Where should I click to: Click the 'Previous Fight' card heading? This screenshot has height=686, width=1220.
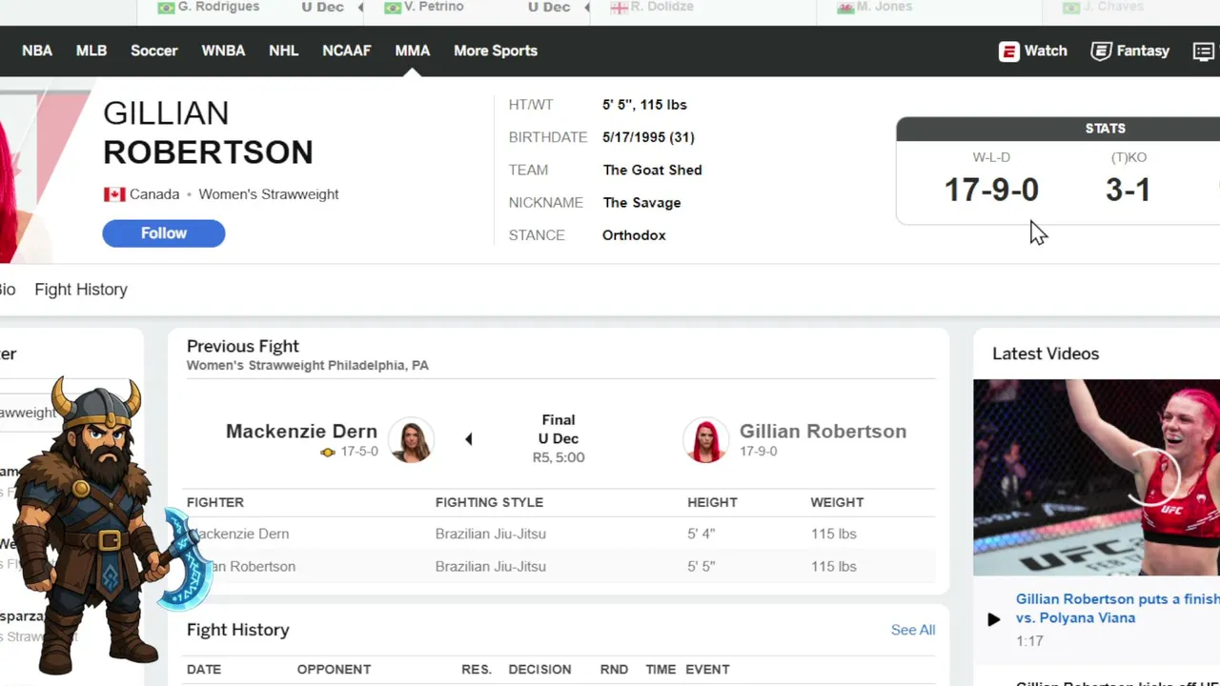coord(243,346)
